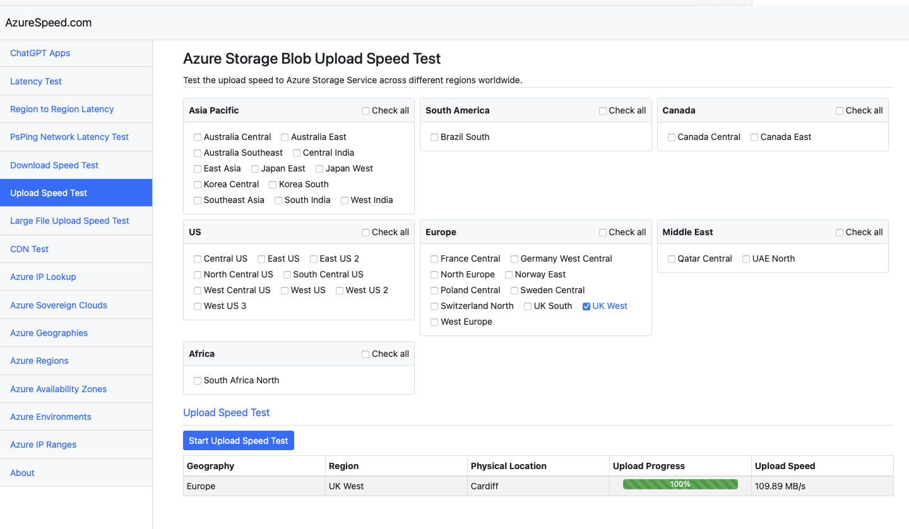
Task: Open the AzureSpeed.com home link
Action: pos(49,23)
